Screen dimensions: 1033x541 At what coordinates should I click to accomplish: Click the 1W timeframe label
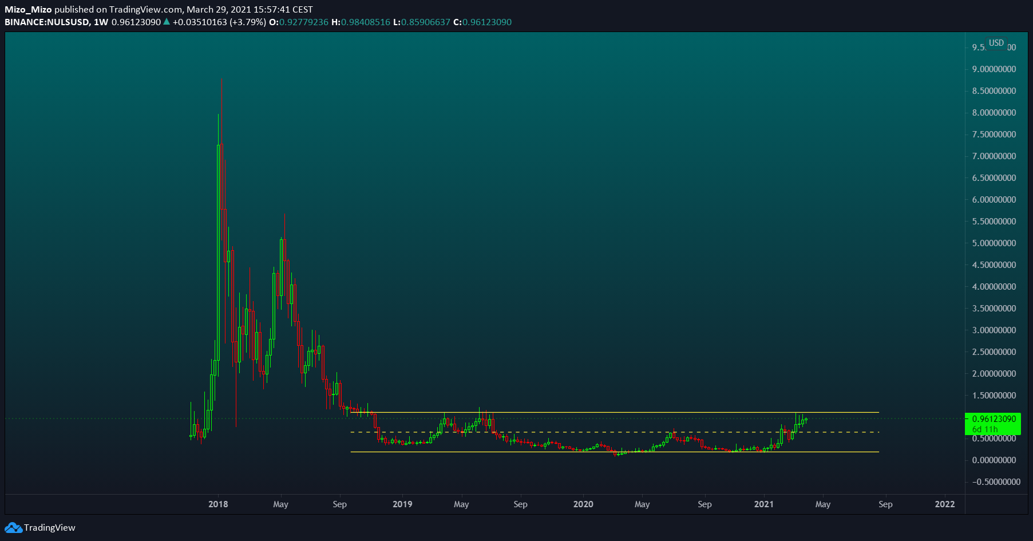[101, 22]
